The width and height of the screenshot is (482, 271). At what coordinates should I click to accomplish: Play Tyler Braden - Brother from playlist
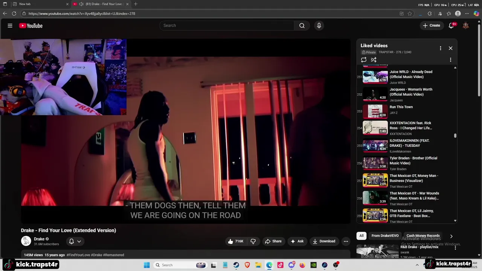click(406, 163)
